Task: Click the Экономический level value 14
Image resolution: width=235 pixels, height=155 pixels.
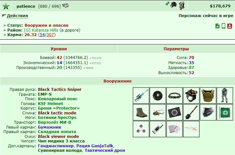Action: click(x=59, y=63)
